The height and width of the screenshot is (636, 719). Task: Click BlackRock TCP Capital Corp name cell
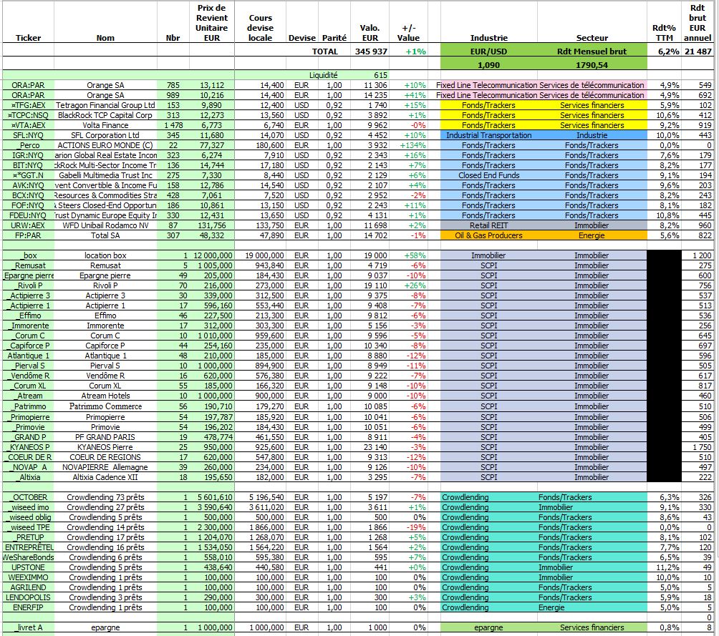click(x=105, y=115)
